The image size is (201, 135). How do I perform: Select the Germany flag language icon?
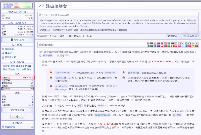click(x=169, y=43)
